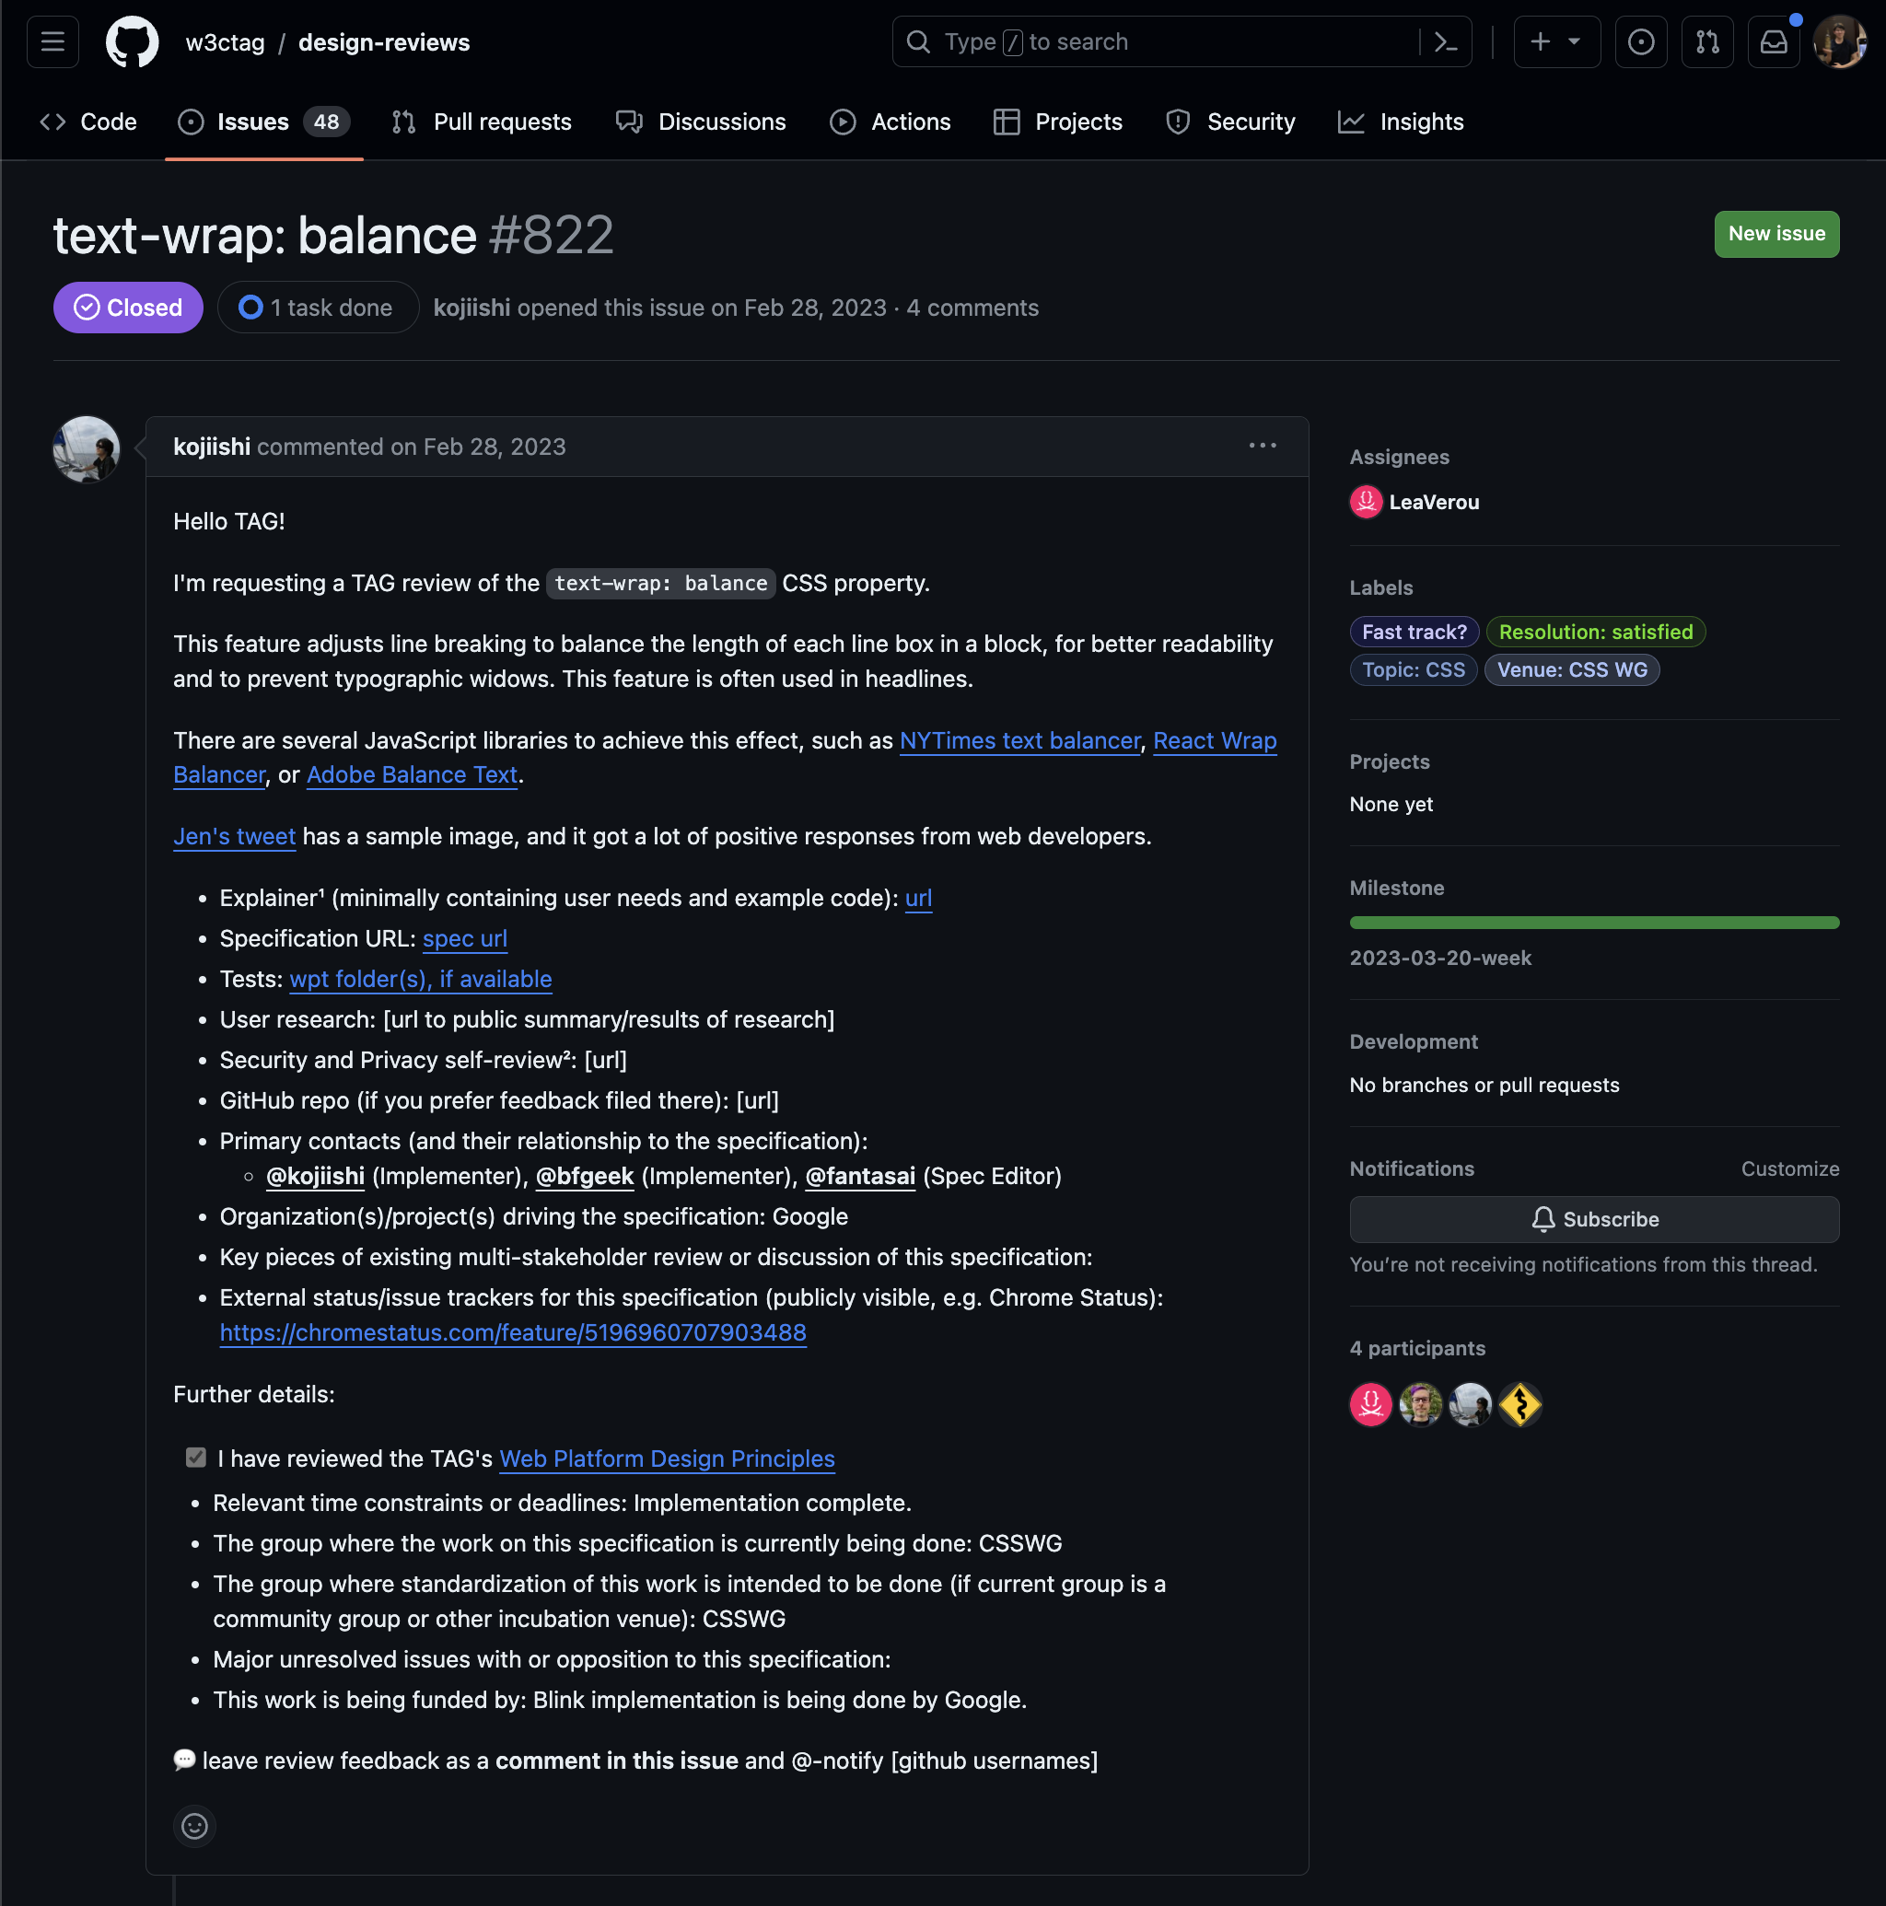Click the milestone progress bar

point(1594,923)
